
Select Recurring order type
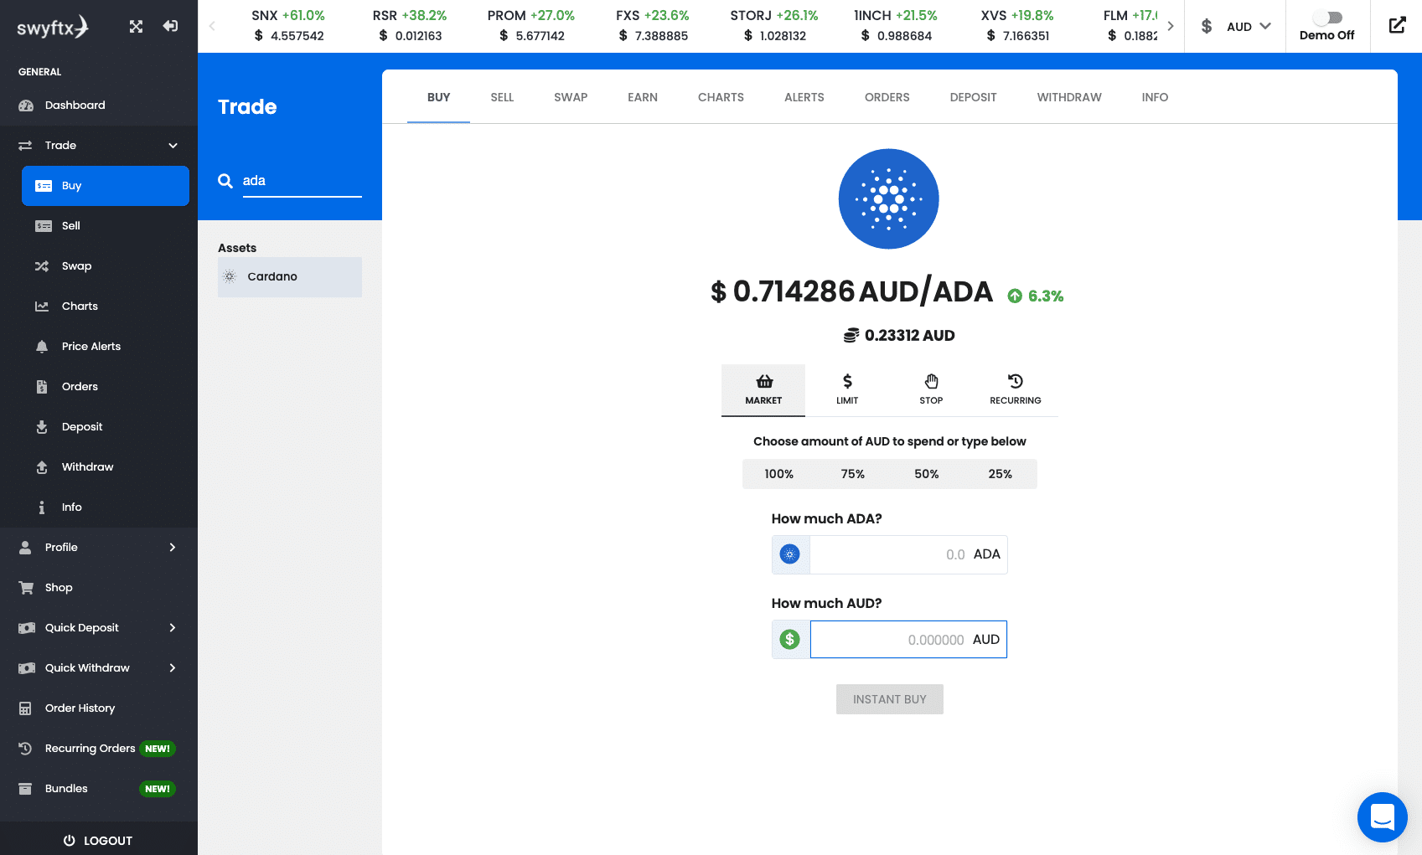(x=1016, y=389)
